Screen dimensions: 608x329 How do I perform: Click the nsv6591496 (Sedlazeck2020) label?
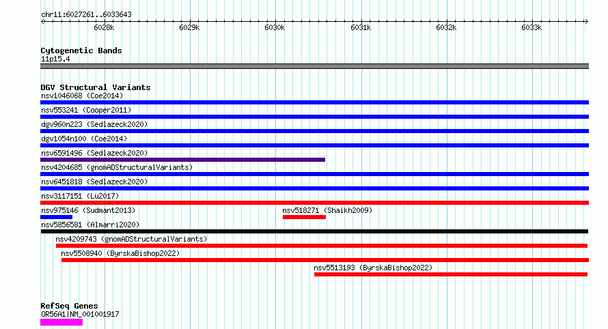tap(94, 153)
